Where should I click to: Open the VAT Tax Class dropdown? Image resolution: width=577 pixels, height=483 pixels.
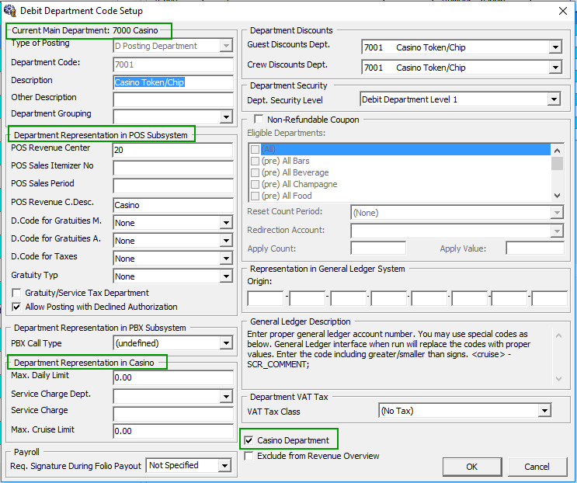click(544, 411)
